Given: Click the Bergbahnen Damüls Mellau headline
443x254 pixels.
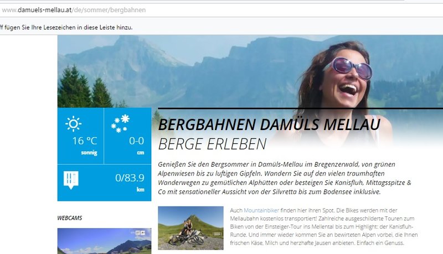Looking at the screenshot, I should click(x=269, y=125).
